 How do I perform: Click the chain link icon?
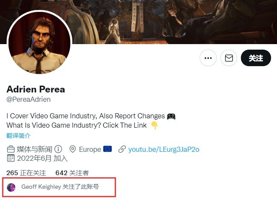tap(122, 149)
